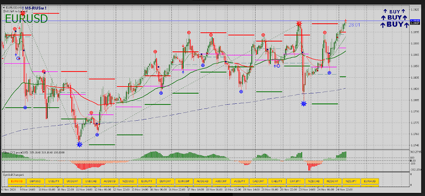
Task: Select the USDJPY symbol button
Action: (x=54, y=181)
